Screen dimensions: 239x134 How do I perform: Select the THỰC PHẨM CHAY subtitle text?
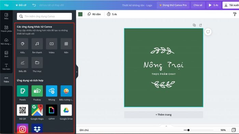164,74
